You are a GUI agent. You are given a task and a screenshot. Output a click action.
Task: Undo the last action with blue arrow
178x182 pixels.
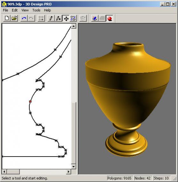tap(24, 18)
